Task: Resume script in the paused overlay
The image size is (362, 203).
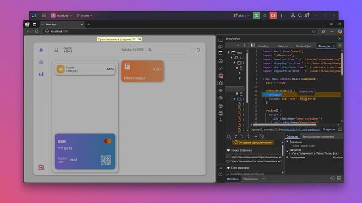Action: click(x=135, y=39)
